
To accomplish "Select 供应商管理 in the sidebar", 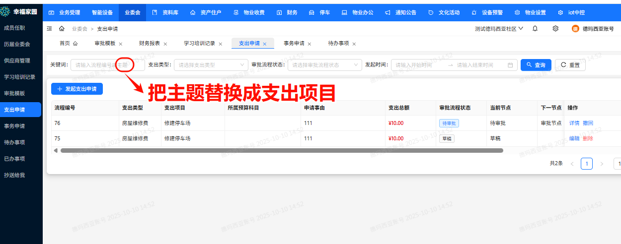I will coord(17,61).
